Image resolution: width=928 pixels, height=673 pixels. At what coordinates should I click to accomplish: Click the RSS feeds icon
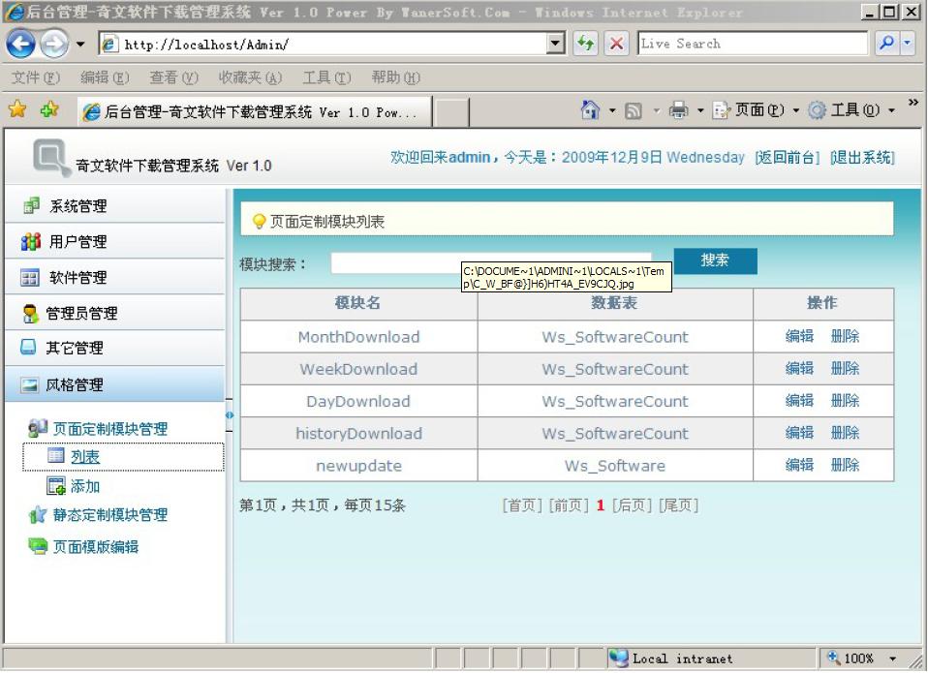pyautogui.click(x=634, y=110)
